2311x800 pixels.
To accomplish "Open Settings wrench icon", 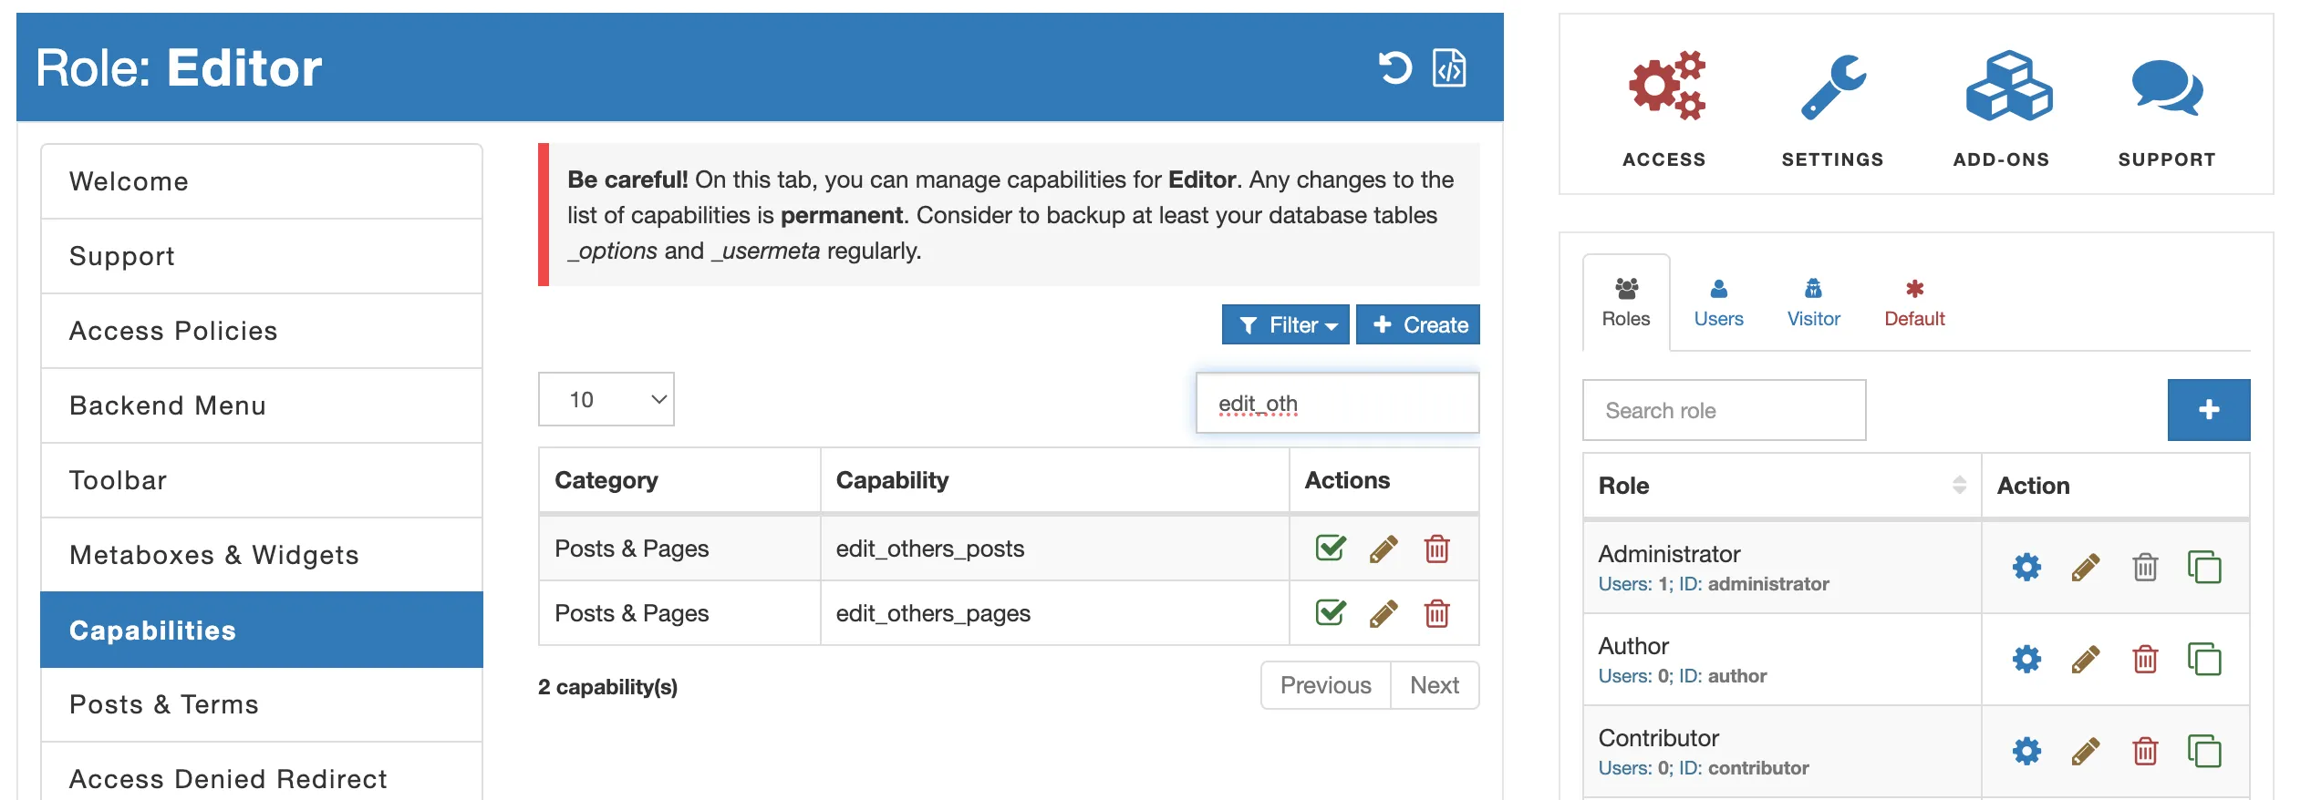I will point(1833,87).
